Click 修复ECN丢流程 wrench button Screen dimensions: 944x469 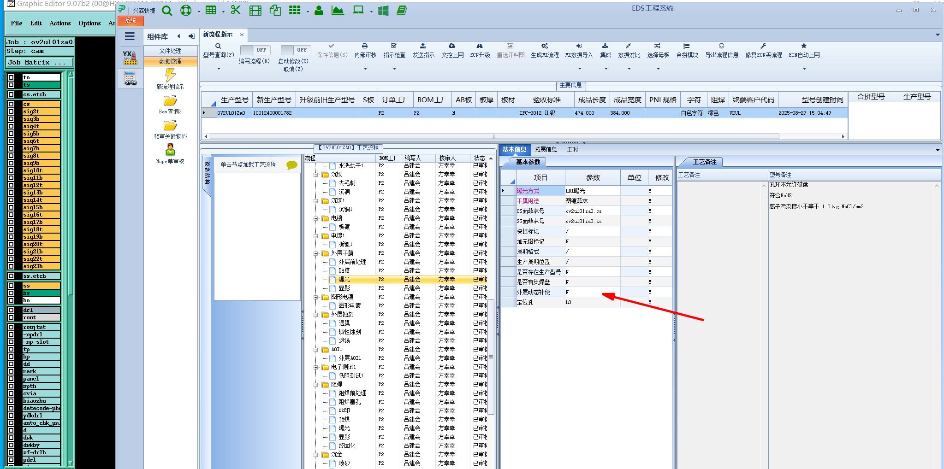coord(764,51)
